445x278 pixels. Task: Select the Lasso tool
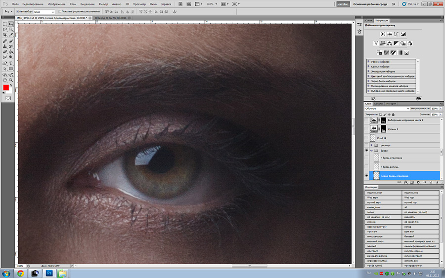(x=5, y=30)
